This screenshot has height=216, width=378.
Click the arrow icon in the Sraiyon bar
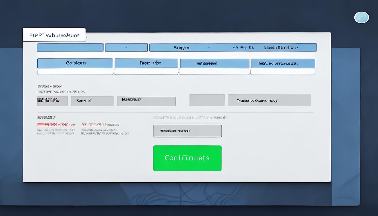click(235, 48)
